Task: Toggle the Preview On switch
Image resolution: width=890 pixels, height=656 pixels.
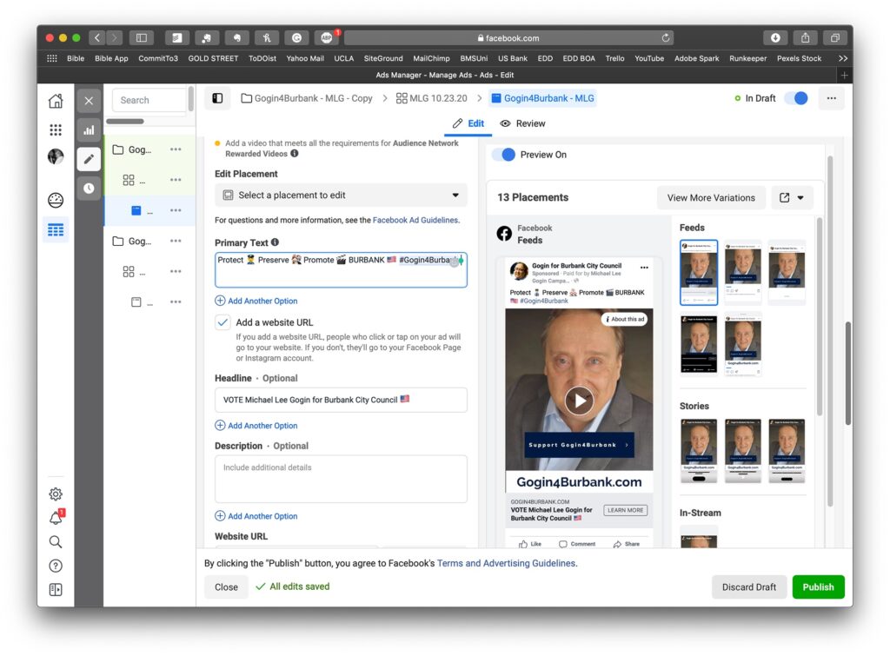Action: point(504,155)
